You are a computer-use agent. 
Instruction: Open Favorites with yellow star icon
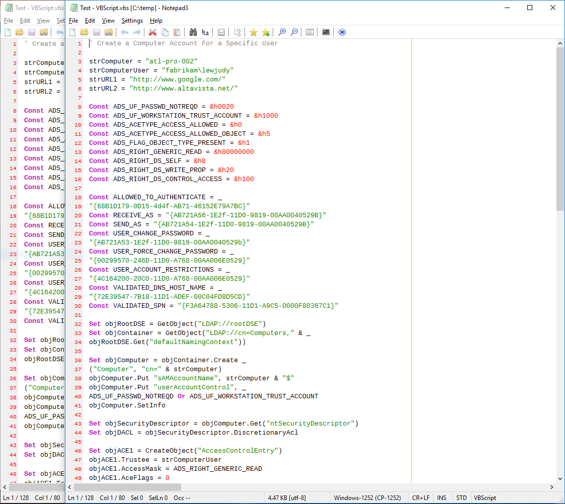coord(254,32)
